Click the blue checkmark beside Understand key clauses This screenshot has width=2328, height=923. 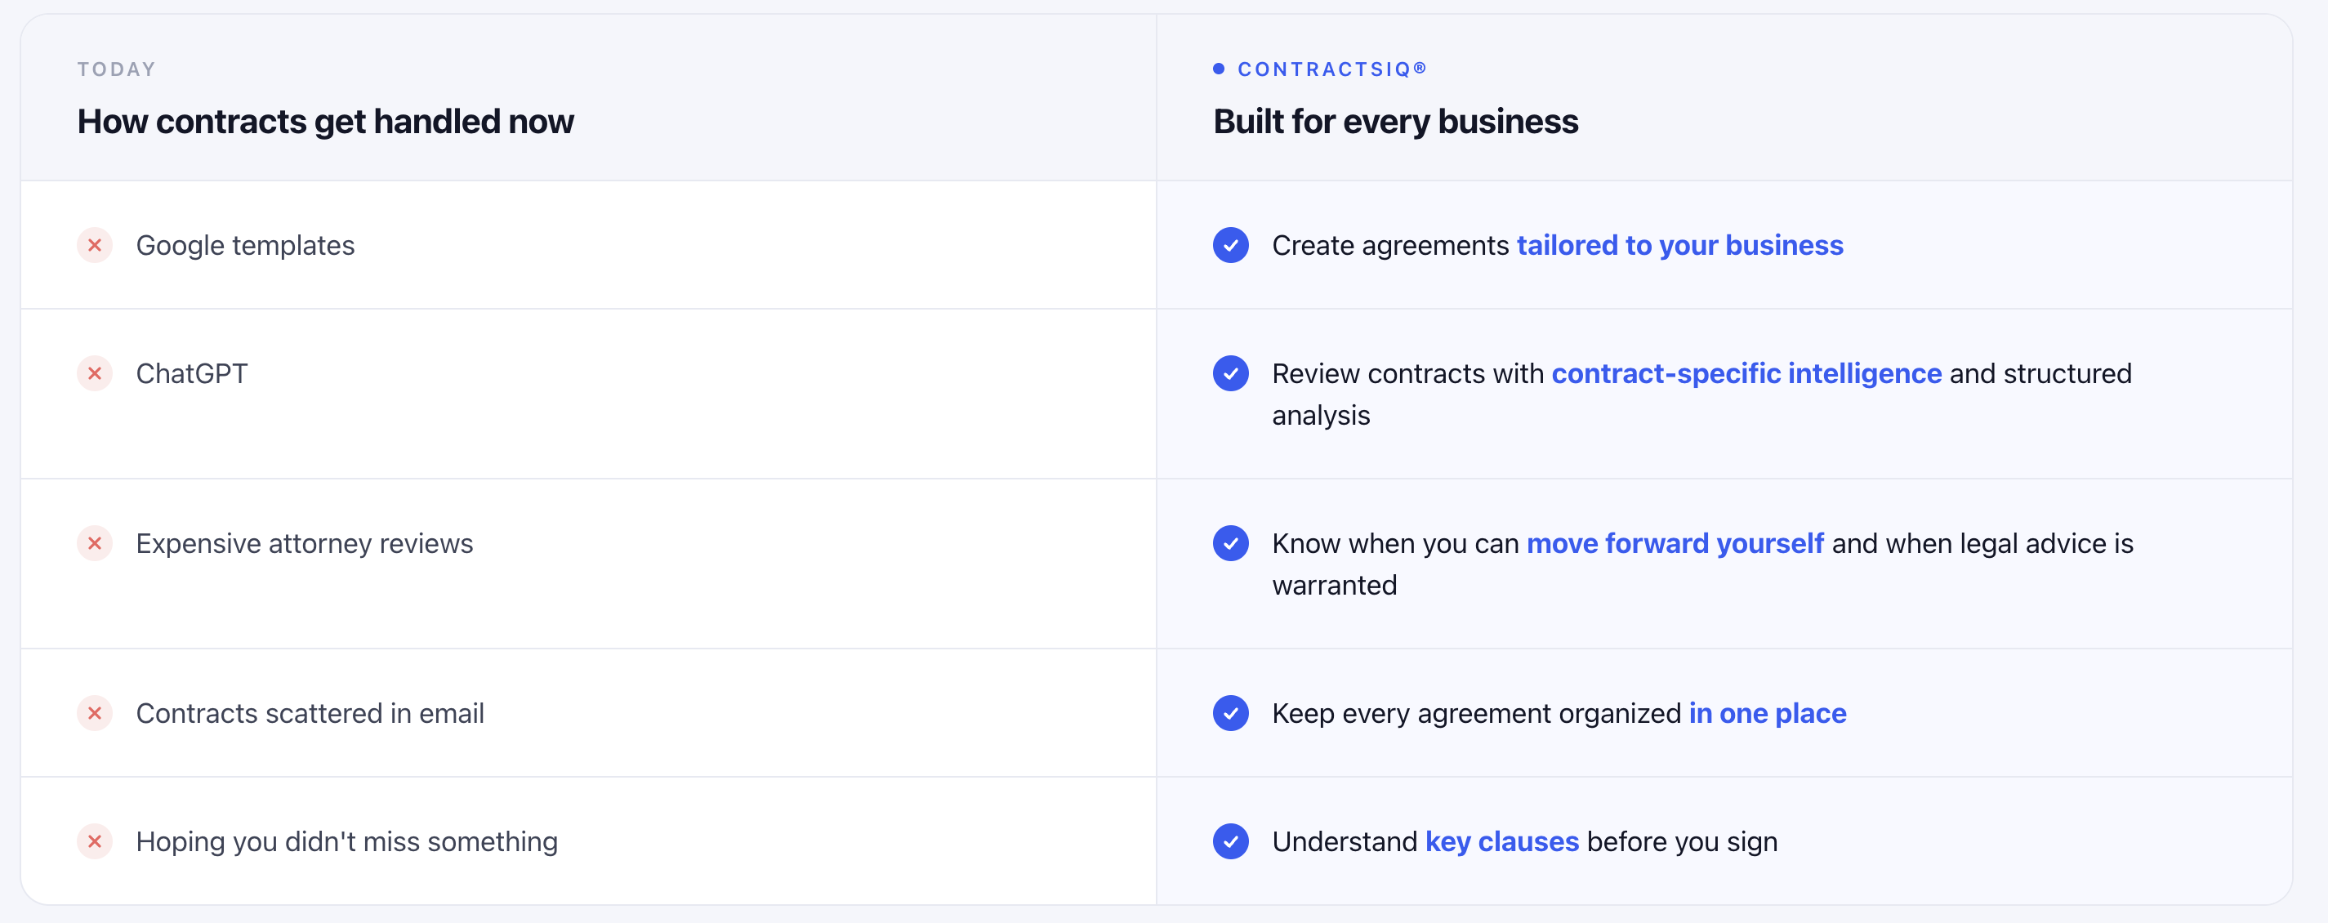pos(1231,841)
